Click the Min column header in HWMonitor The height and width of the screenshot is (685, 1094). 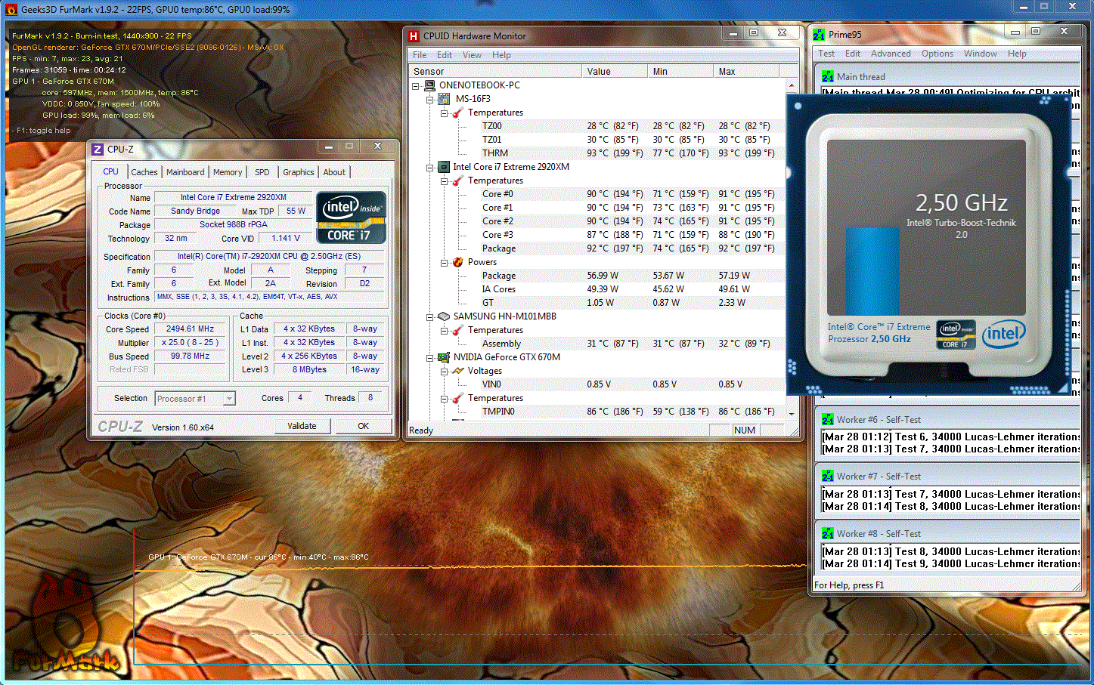[x=680, y=71]
